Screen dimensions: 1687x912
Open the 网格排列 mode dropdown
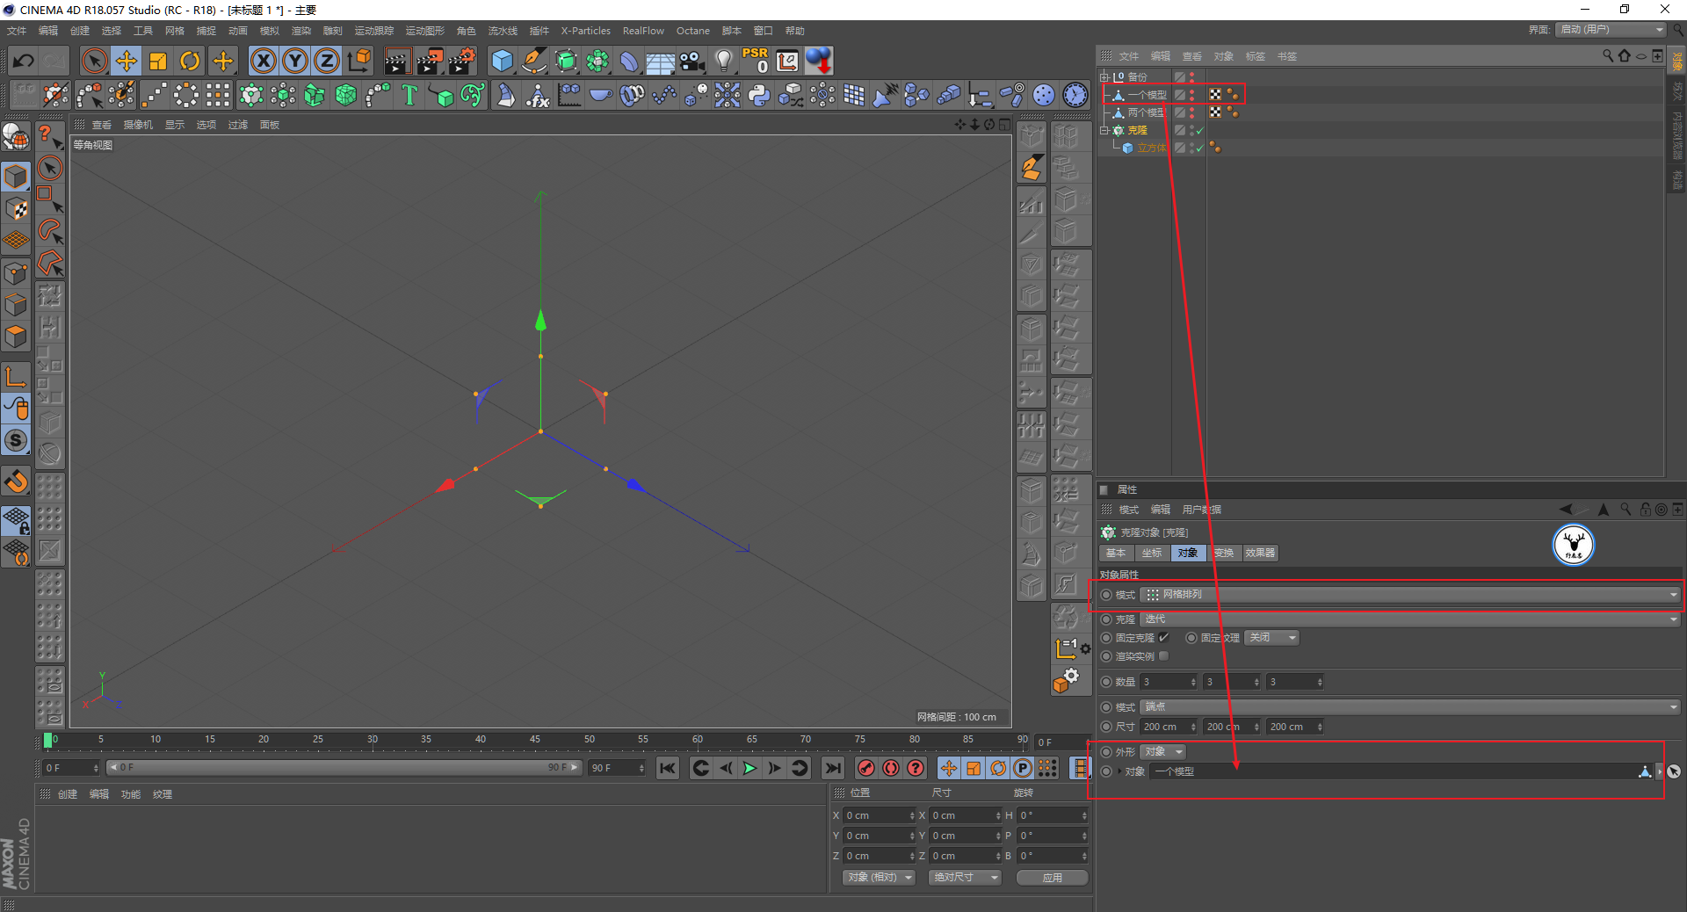[x=1411, y=595]
